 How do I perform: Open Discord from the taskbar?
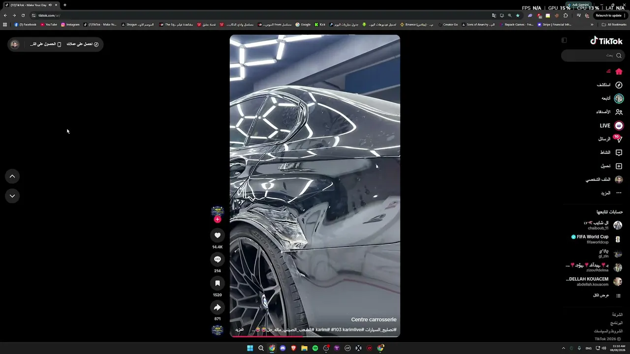point(283,348)
